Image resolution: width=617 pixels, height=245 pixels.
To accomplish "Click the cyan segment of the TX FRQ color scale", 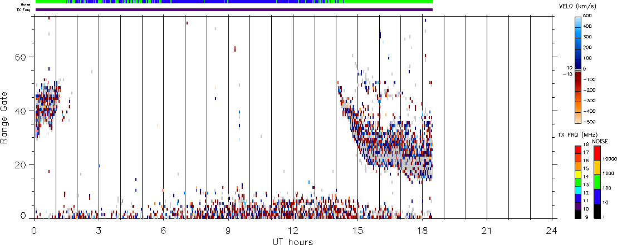I will click(579, 189).
